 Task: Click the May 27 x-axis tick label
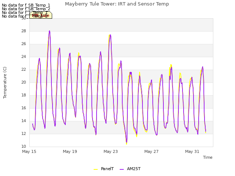151,151
